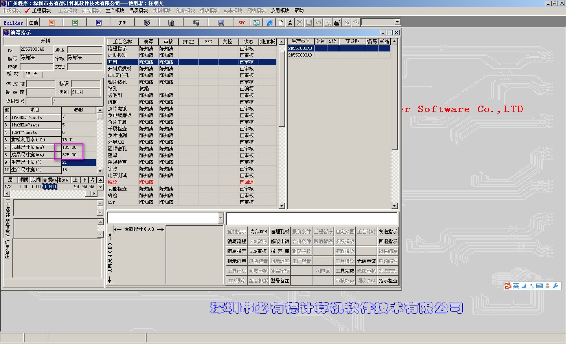This screenshot has width=566, height=344.
Task: Click the 工具完成 button
Action: point(345,271)
